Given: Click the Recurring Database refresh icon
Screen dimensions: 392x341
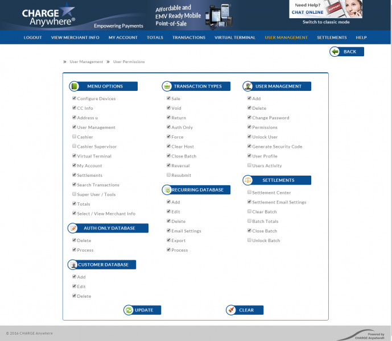Looking at the screenshot, I should point(167,190).
